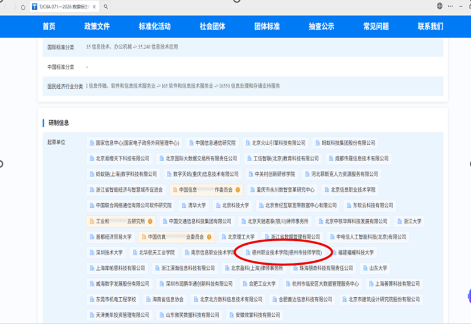The height and width of the screenshot is (324, 471).
Task: Click document icon beside 北京理工大学
Action: [x=224, y=237]
